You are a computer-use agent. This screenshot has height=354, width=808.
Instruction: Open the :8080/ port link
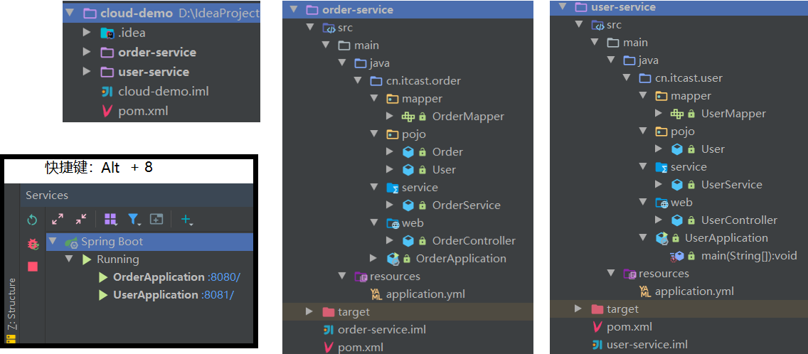click(x=224, y=277)
